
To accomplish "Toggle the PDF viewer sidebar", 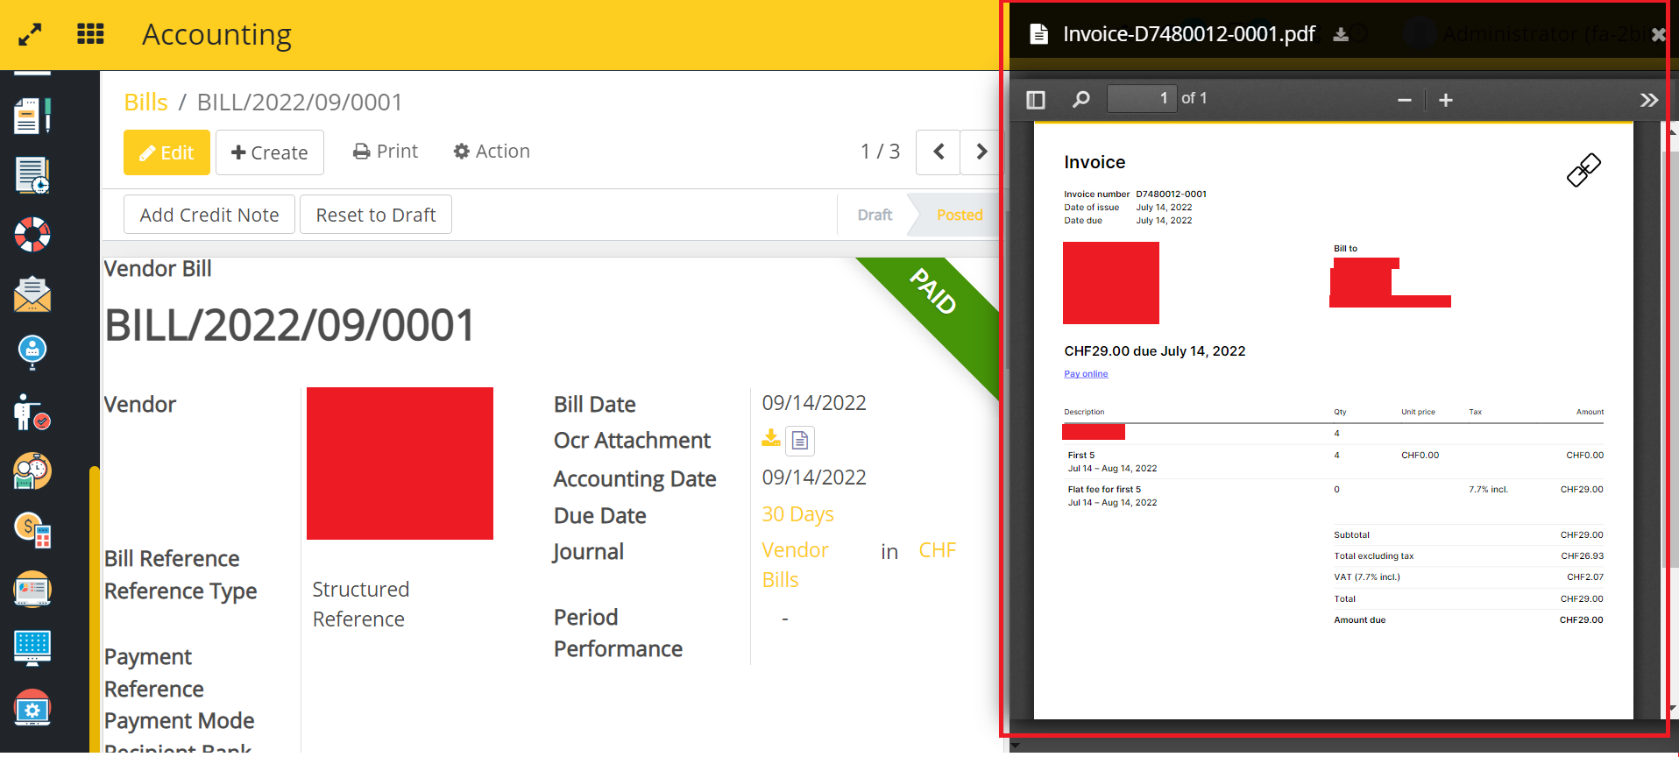I will tap(1036, 99).
